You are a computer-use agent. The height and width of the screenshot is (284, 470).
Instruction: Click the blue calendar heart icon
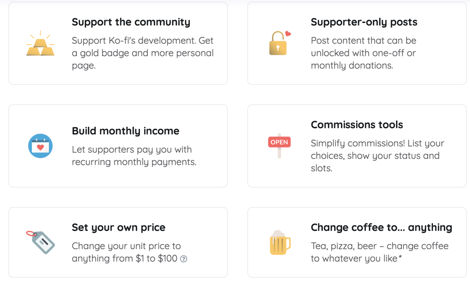(40, 146)
